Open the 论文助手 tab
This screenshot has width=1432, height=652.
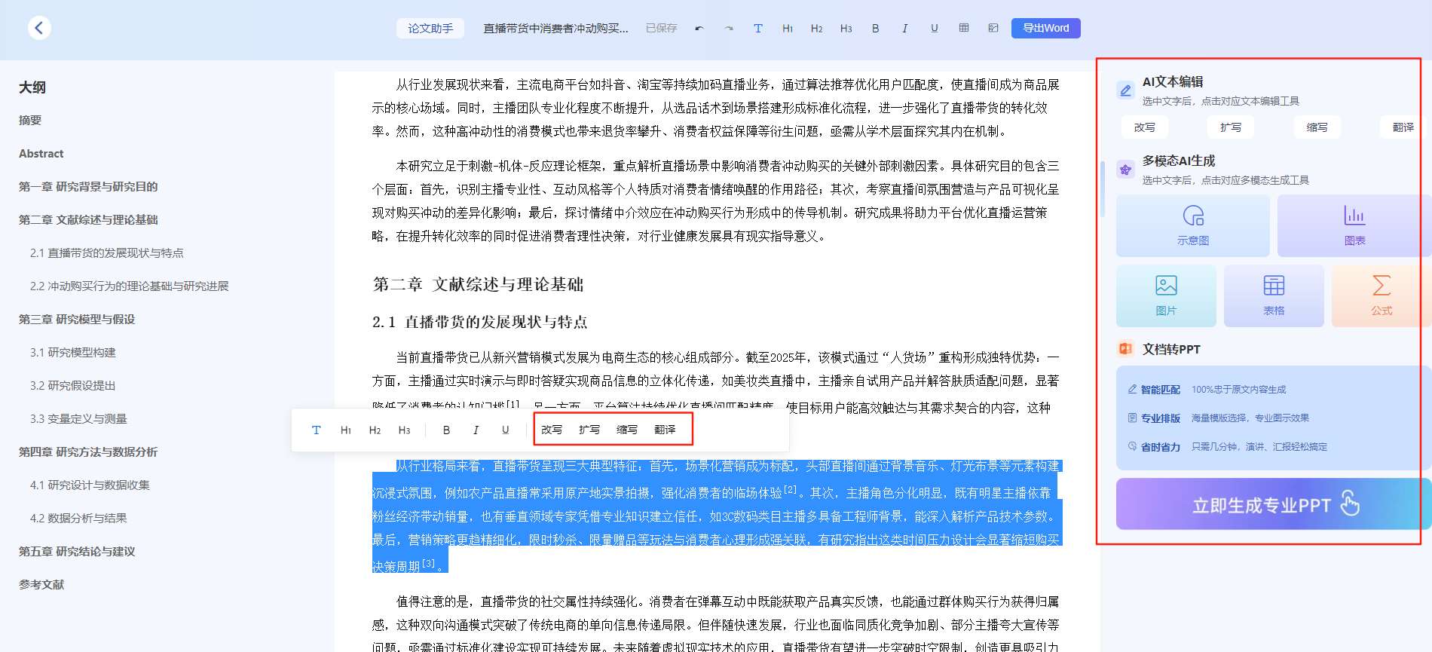coord(430,28)
